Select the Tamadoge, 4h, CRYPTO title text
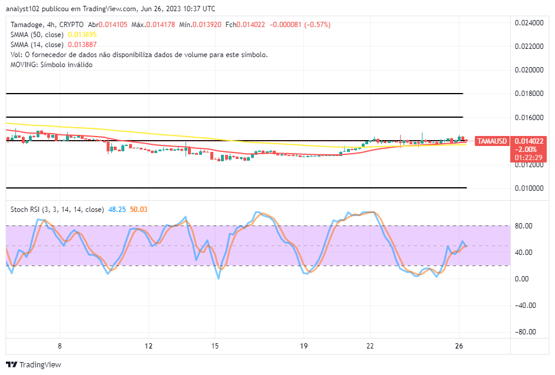The width and height of the screenshot is (555, 375). tap(47, 25)
